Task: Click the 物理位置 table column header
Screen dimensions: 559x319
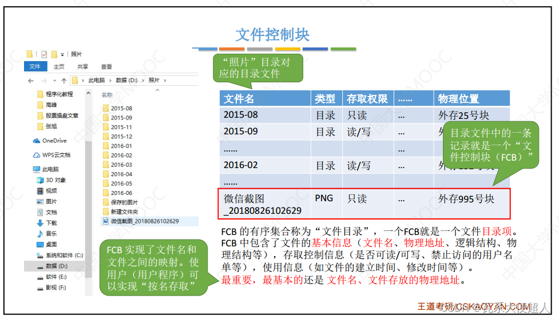Action: (471, 98)
